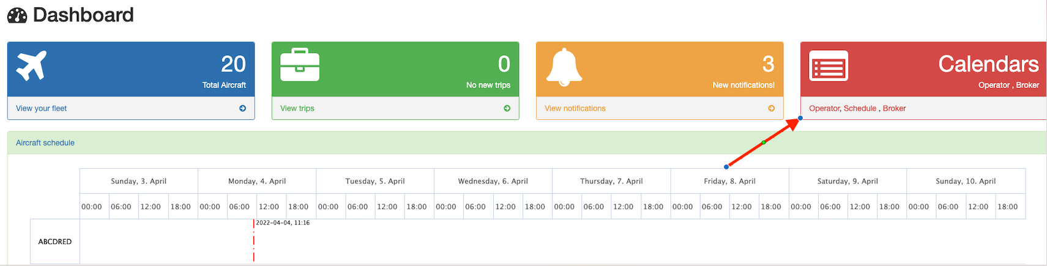This screenshot has height=266, width=1047.
Task: Click the arrow icon beside View trips
Action: coord(507,108)
